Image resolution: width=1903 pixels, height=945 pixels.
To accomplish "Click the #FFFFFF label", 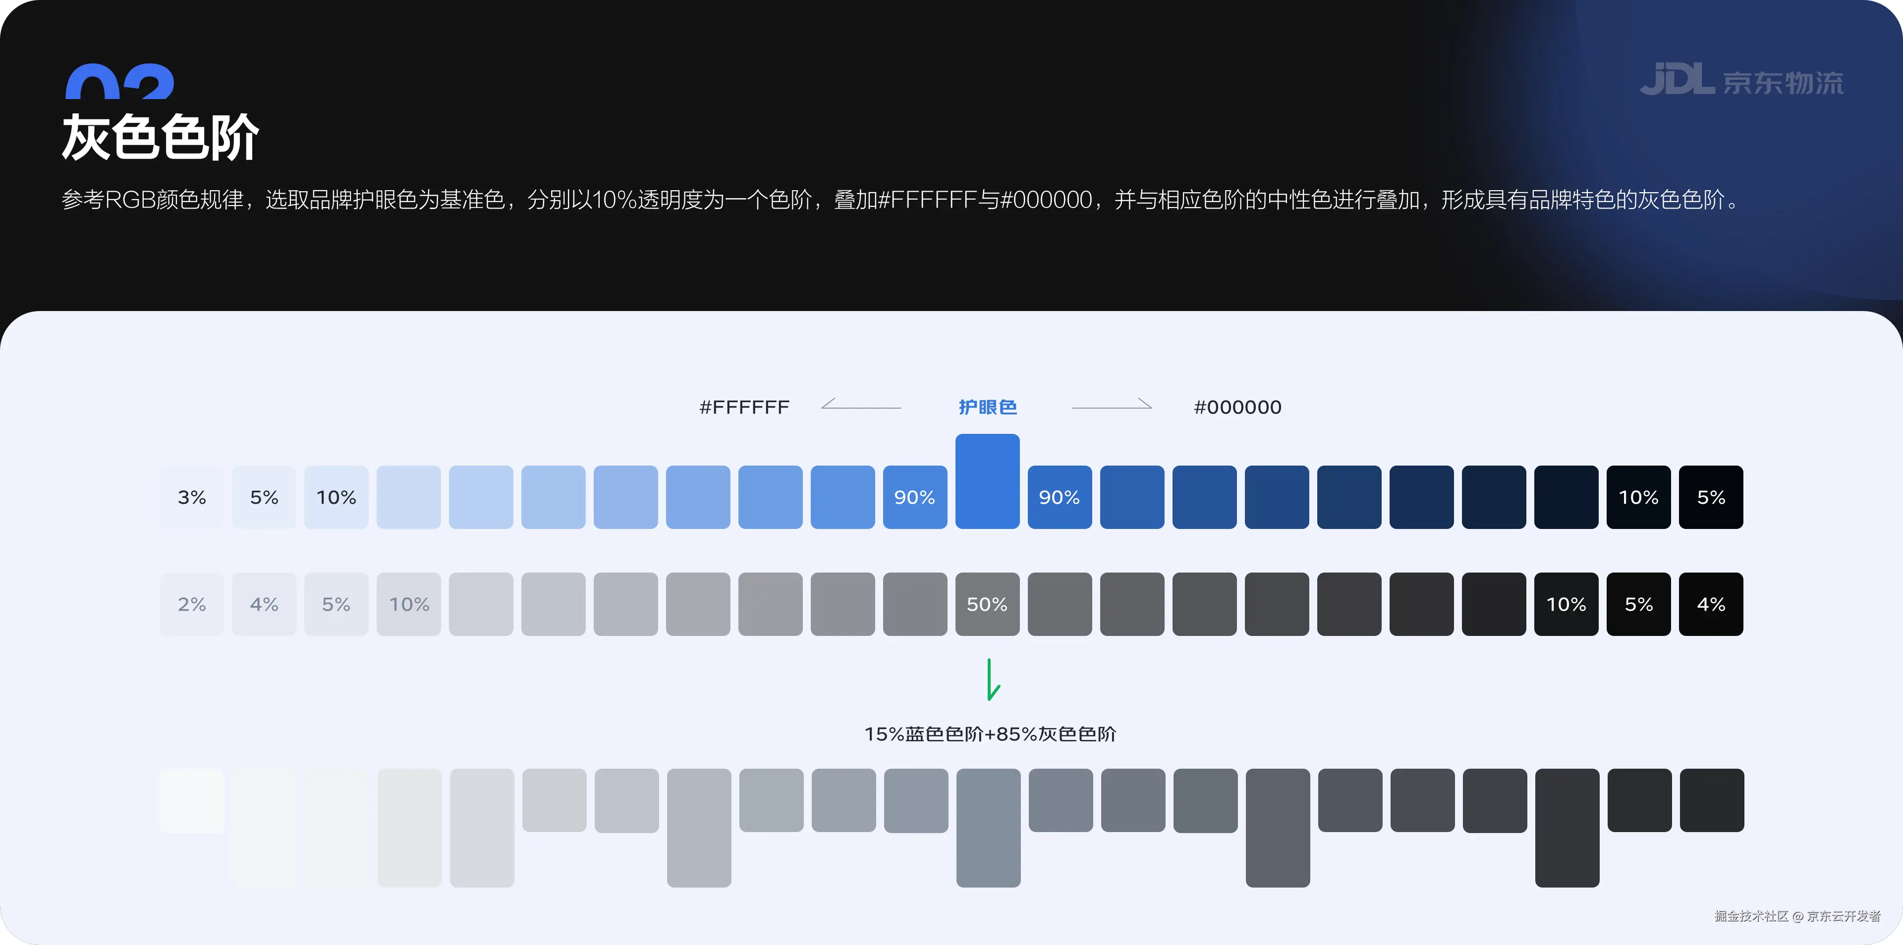I will [x=744, y=407].
